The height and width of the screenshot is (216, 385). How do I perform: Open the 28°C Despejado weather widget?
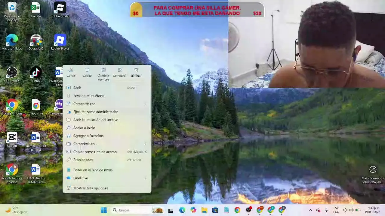[17, 210]
